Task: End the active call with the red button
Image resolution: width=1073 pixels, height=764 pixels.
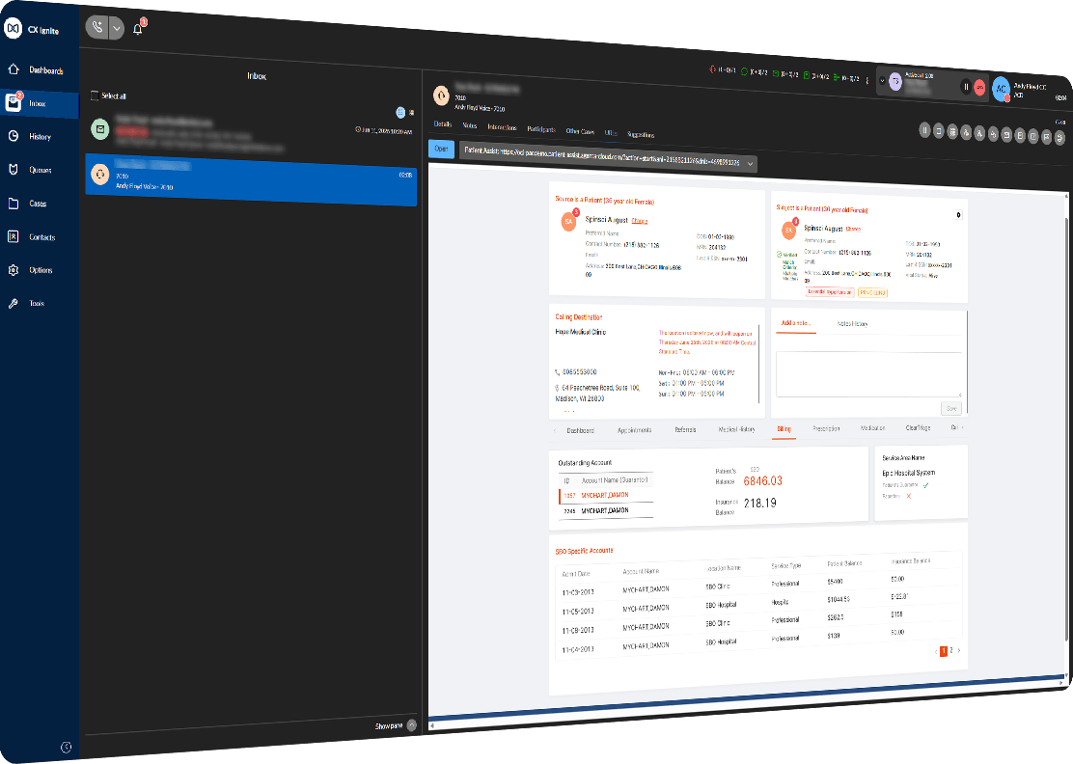Action: (x=980, y=87)
